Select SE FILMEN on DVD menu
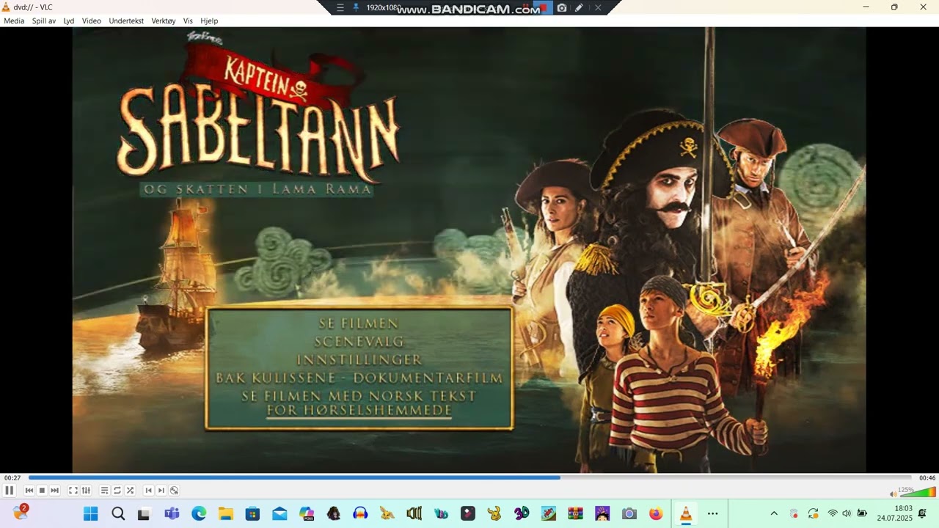 [359, 323]
